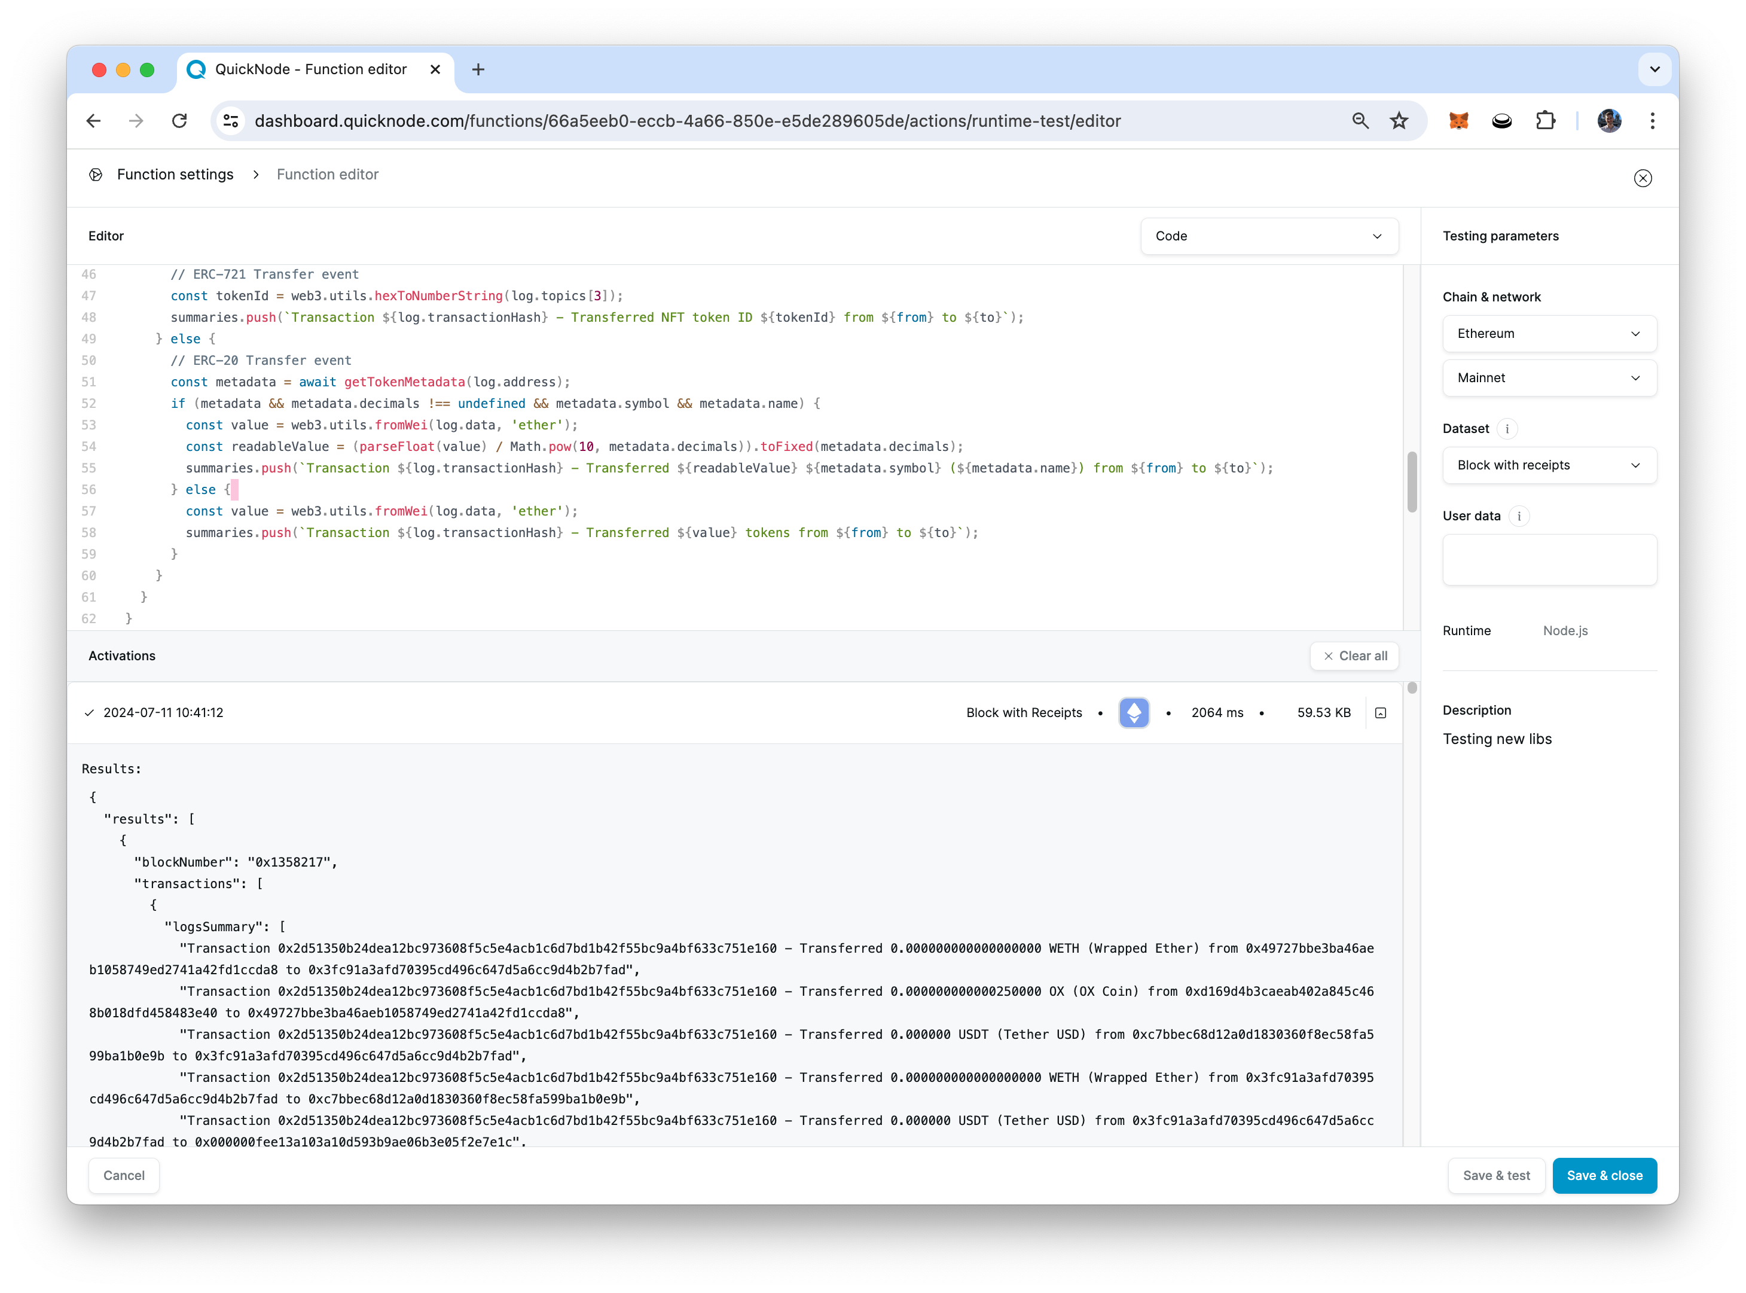
Task: Collapse the activation result with the square icon
Action: tap(1379, 713)
